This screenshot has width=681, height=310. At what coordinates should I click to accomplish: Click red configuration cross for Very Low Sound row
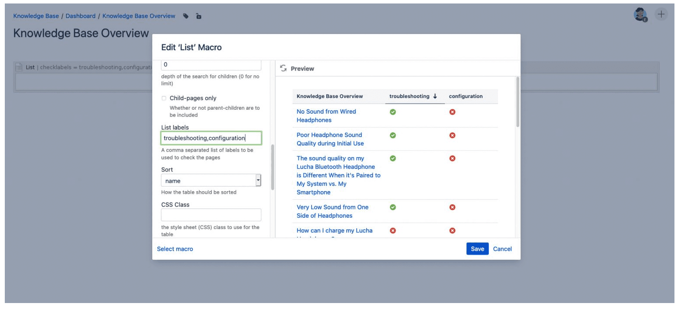click(452, 207)
